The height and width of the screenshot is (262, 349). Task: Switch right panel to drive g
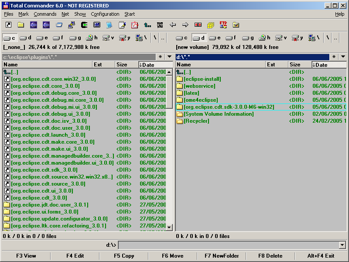[x=248, y=38]
